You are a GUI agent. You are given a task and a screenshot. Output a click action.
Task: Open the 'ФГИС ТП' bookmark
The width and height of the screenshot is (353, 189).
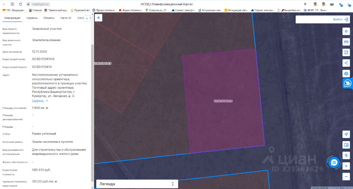(315, 10)
